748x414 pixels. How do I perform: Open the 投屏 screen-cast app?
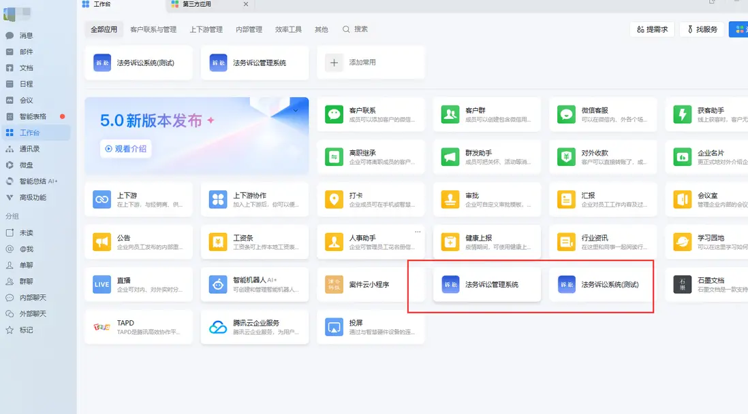pos(371,327)
